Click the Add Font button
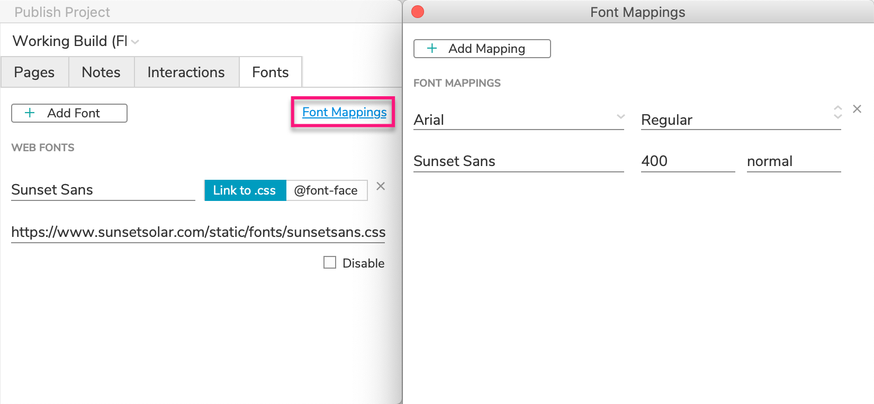The width and height of the screenshot is (874, 404). (69, 113)
